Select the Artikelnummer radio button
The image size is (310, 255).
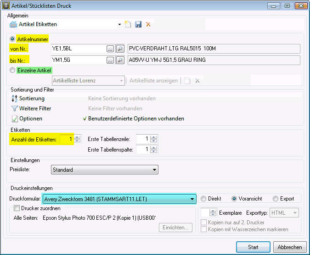[x=12, y=39]
